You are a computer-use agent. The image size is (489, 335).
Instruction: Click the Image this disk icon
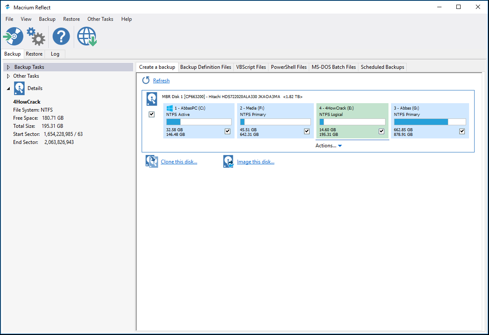coord(228,161)
